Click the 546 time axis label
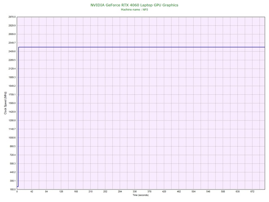The image size is (269, 202). (x=208, y=192)
